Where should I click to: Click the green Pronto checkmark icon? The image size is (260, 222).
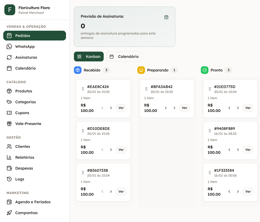coord(205,70)
